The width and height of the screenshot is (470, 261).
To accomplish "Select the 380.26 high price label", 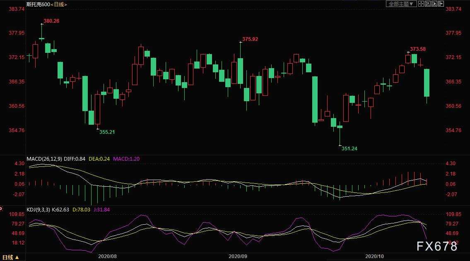I will 52,21.
